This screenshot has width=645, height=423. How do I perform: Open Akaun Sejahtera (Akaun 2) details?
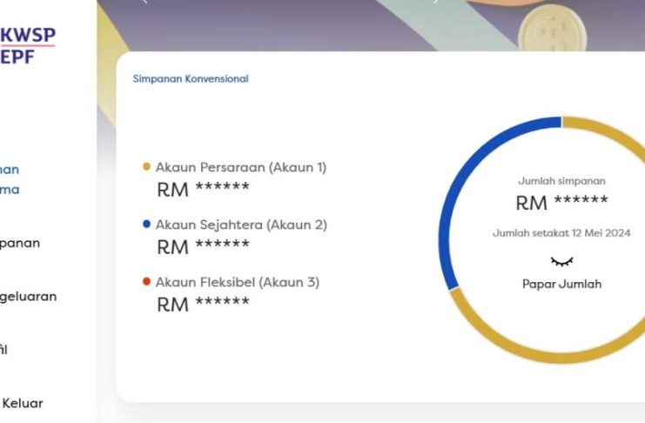coord(241,225)
